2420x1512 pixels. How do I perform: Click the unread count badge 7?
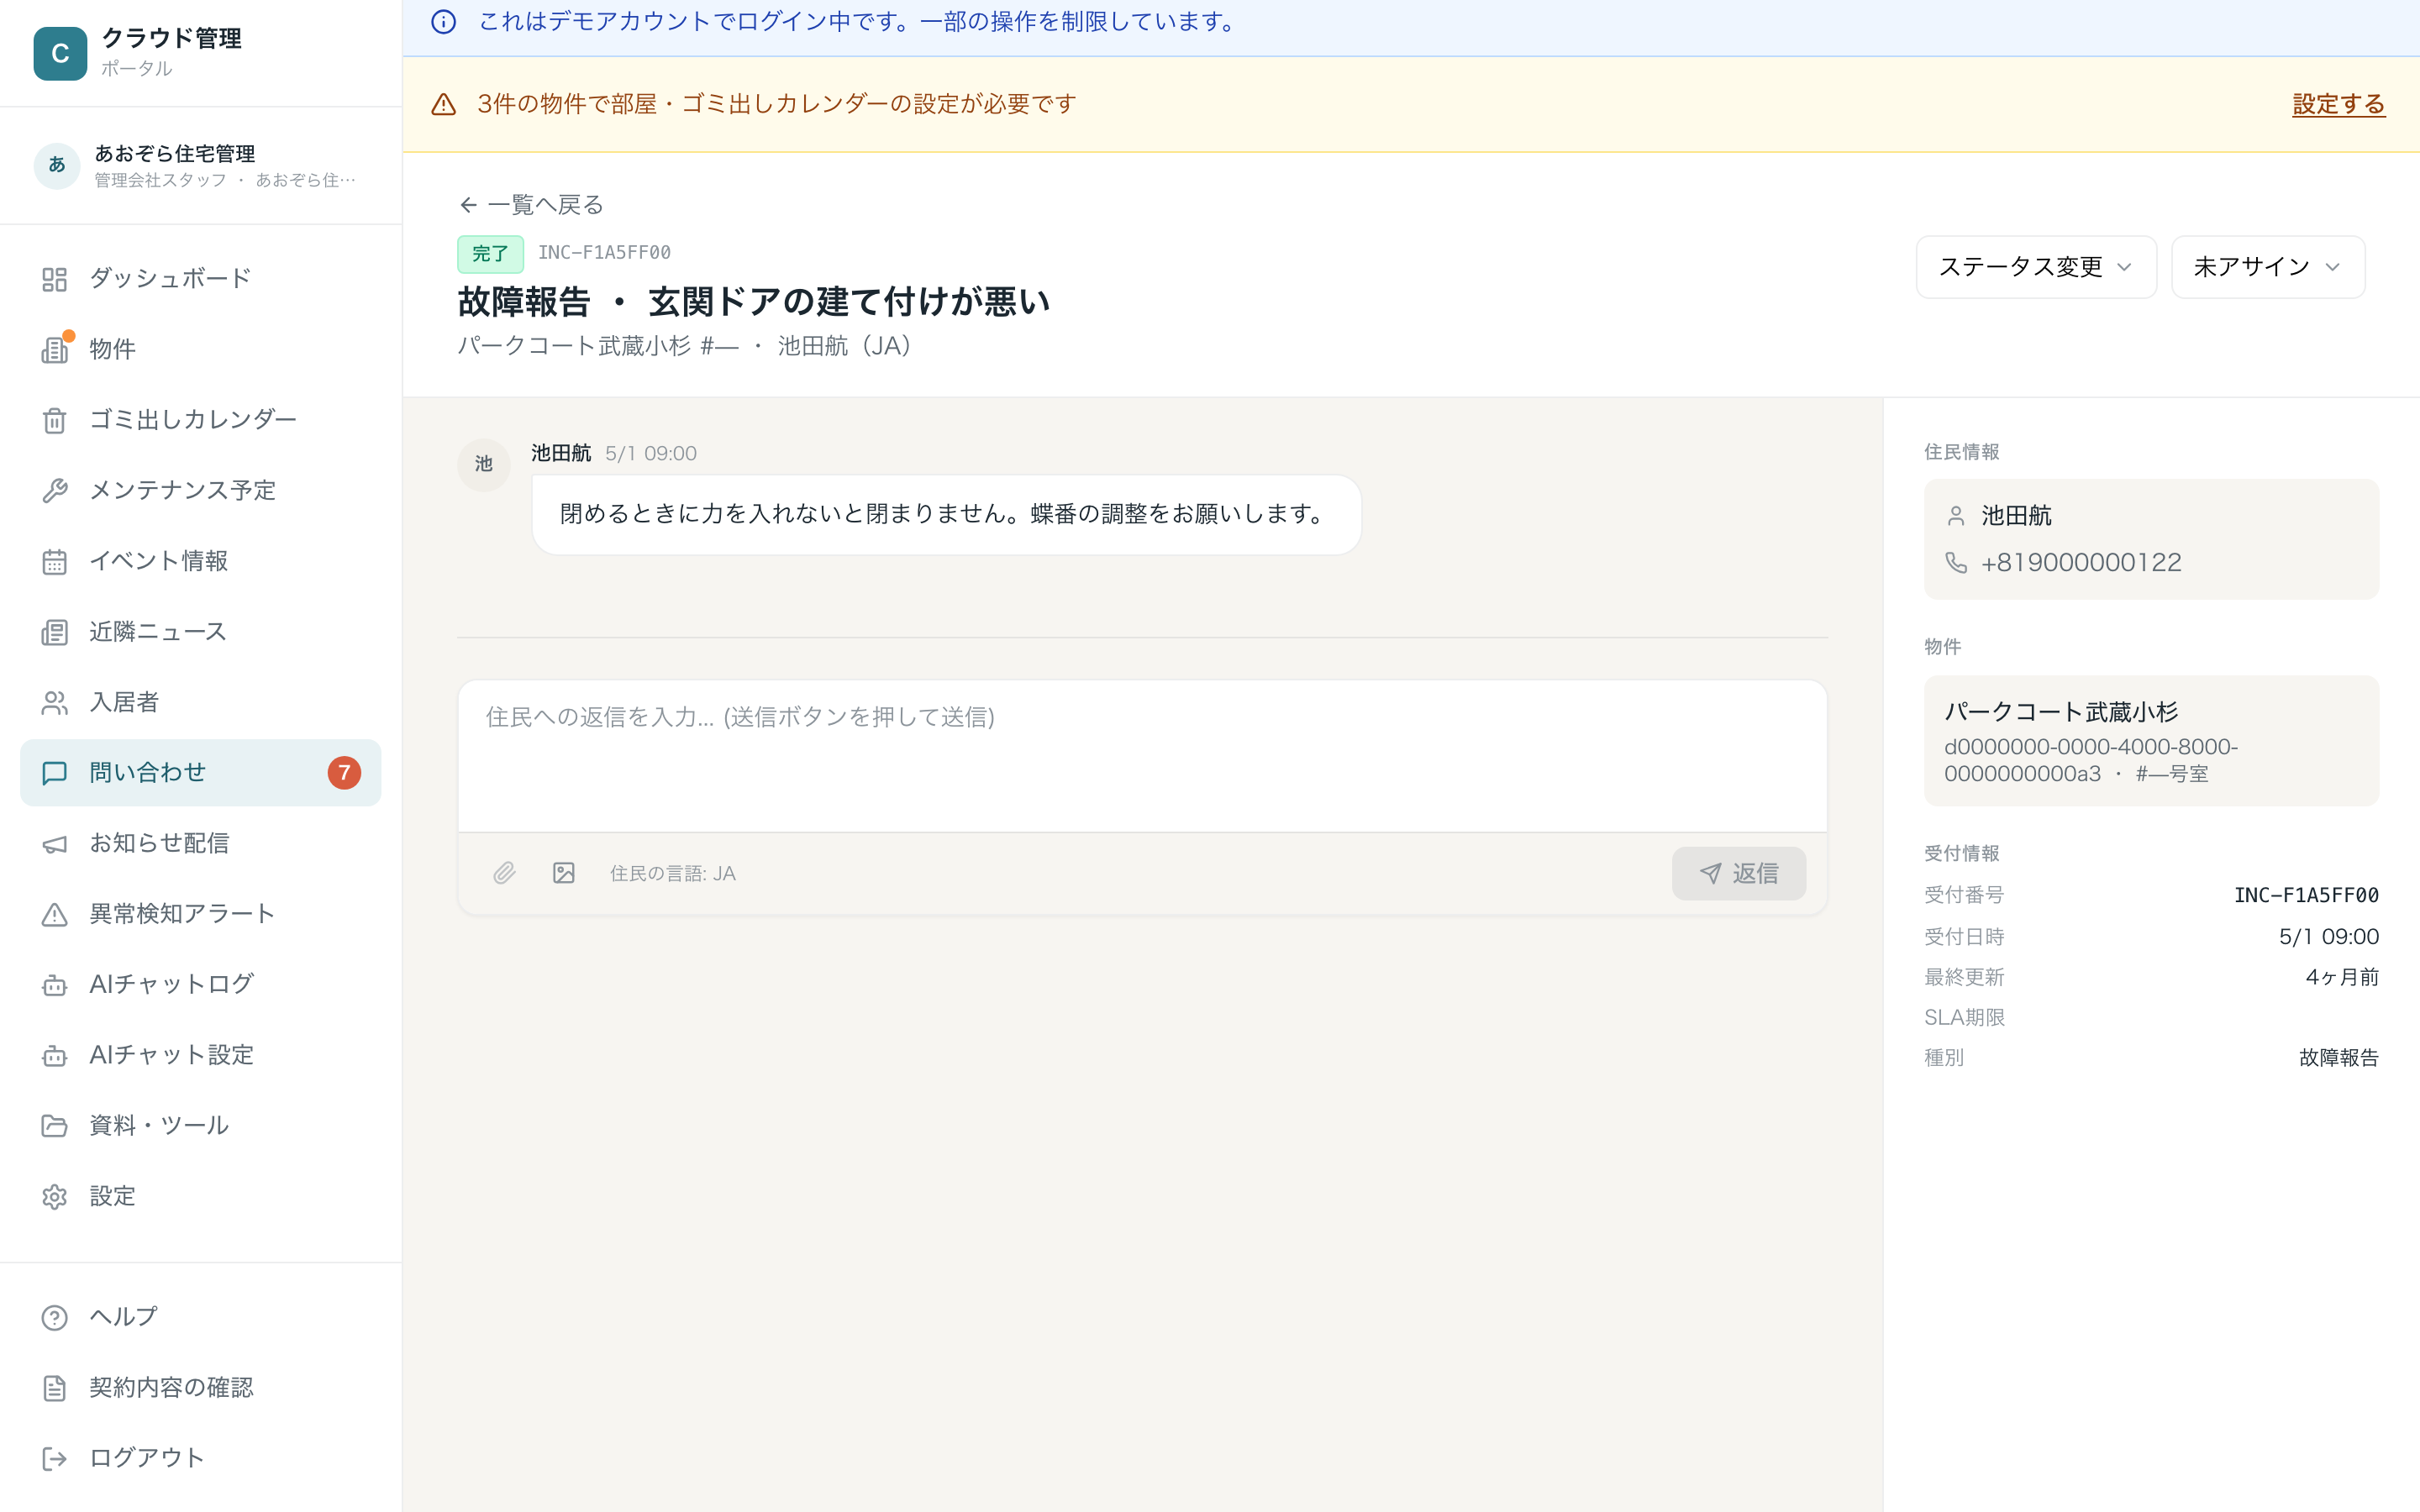(344, 773)
